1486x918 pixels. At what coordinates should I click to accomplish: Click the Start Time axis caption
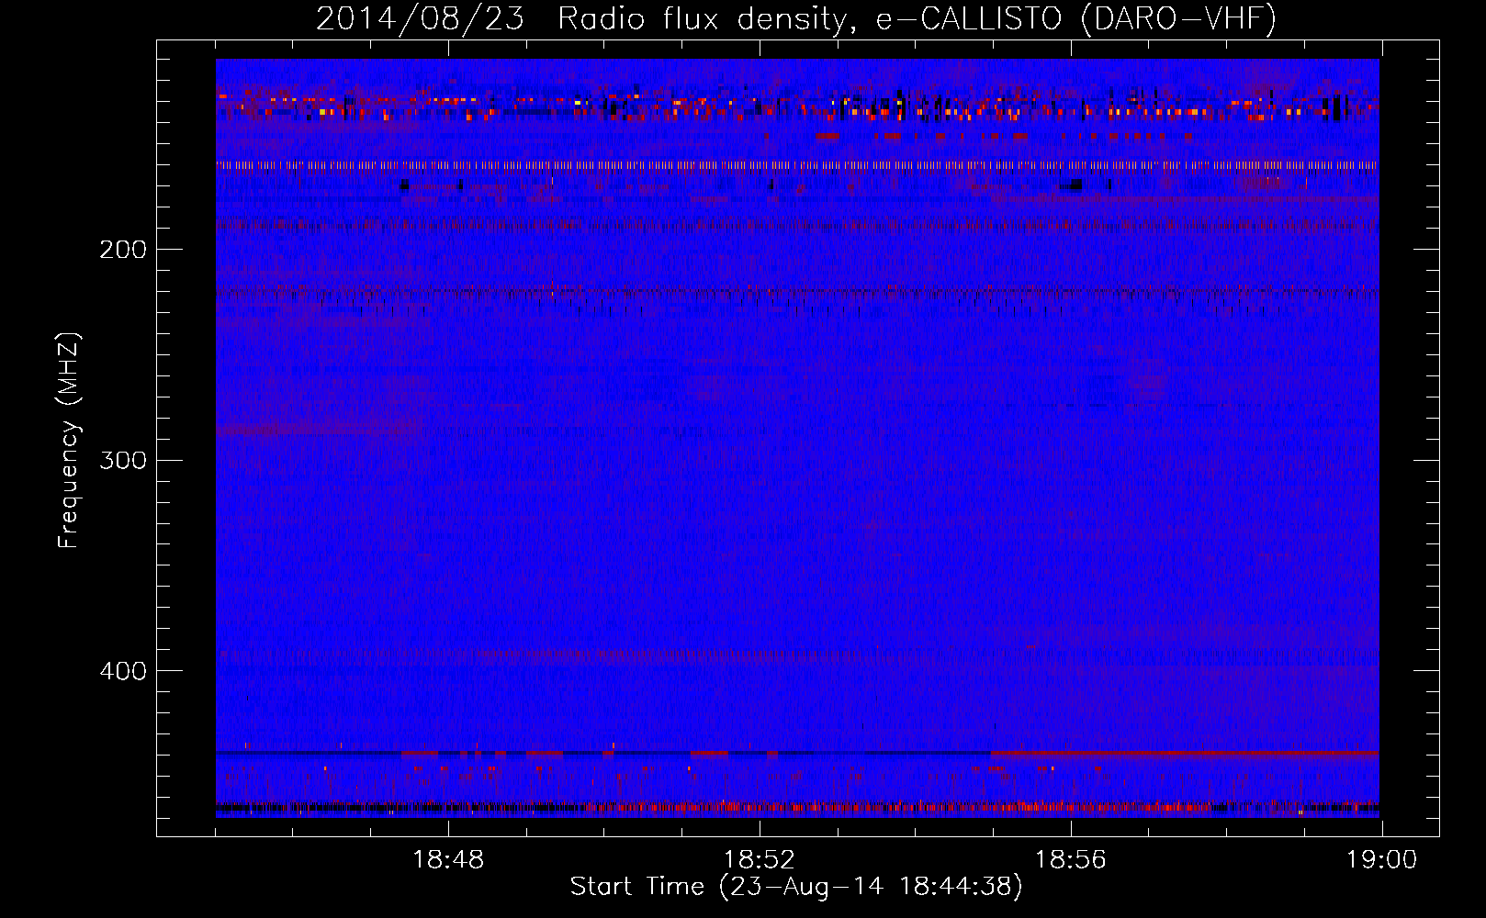tap(796, 887)
